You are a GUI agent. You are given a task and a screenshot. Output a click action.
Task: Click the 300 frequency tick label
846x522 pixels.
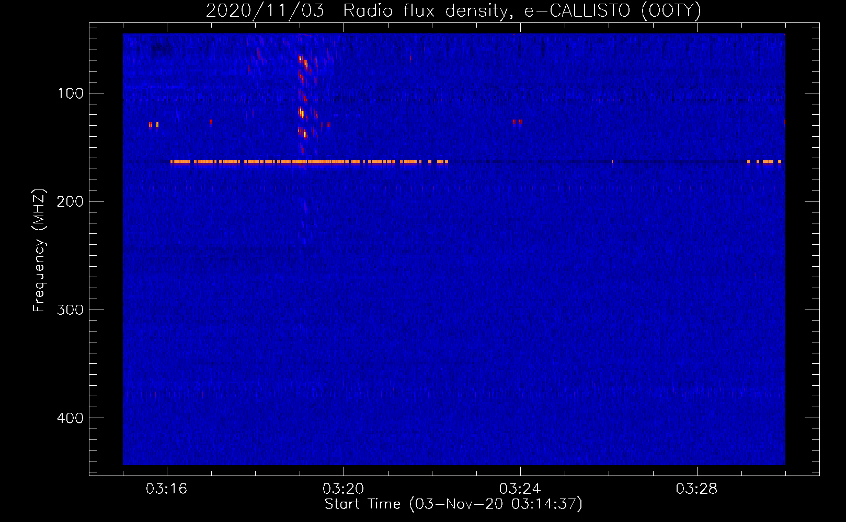[70, 310]
